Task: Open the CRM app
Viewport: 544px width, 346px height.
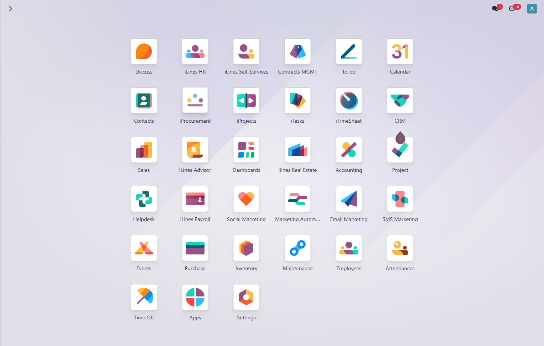Action: tap(400, 101)
